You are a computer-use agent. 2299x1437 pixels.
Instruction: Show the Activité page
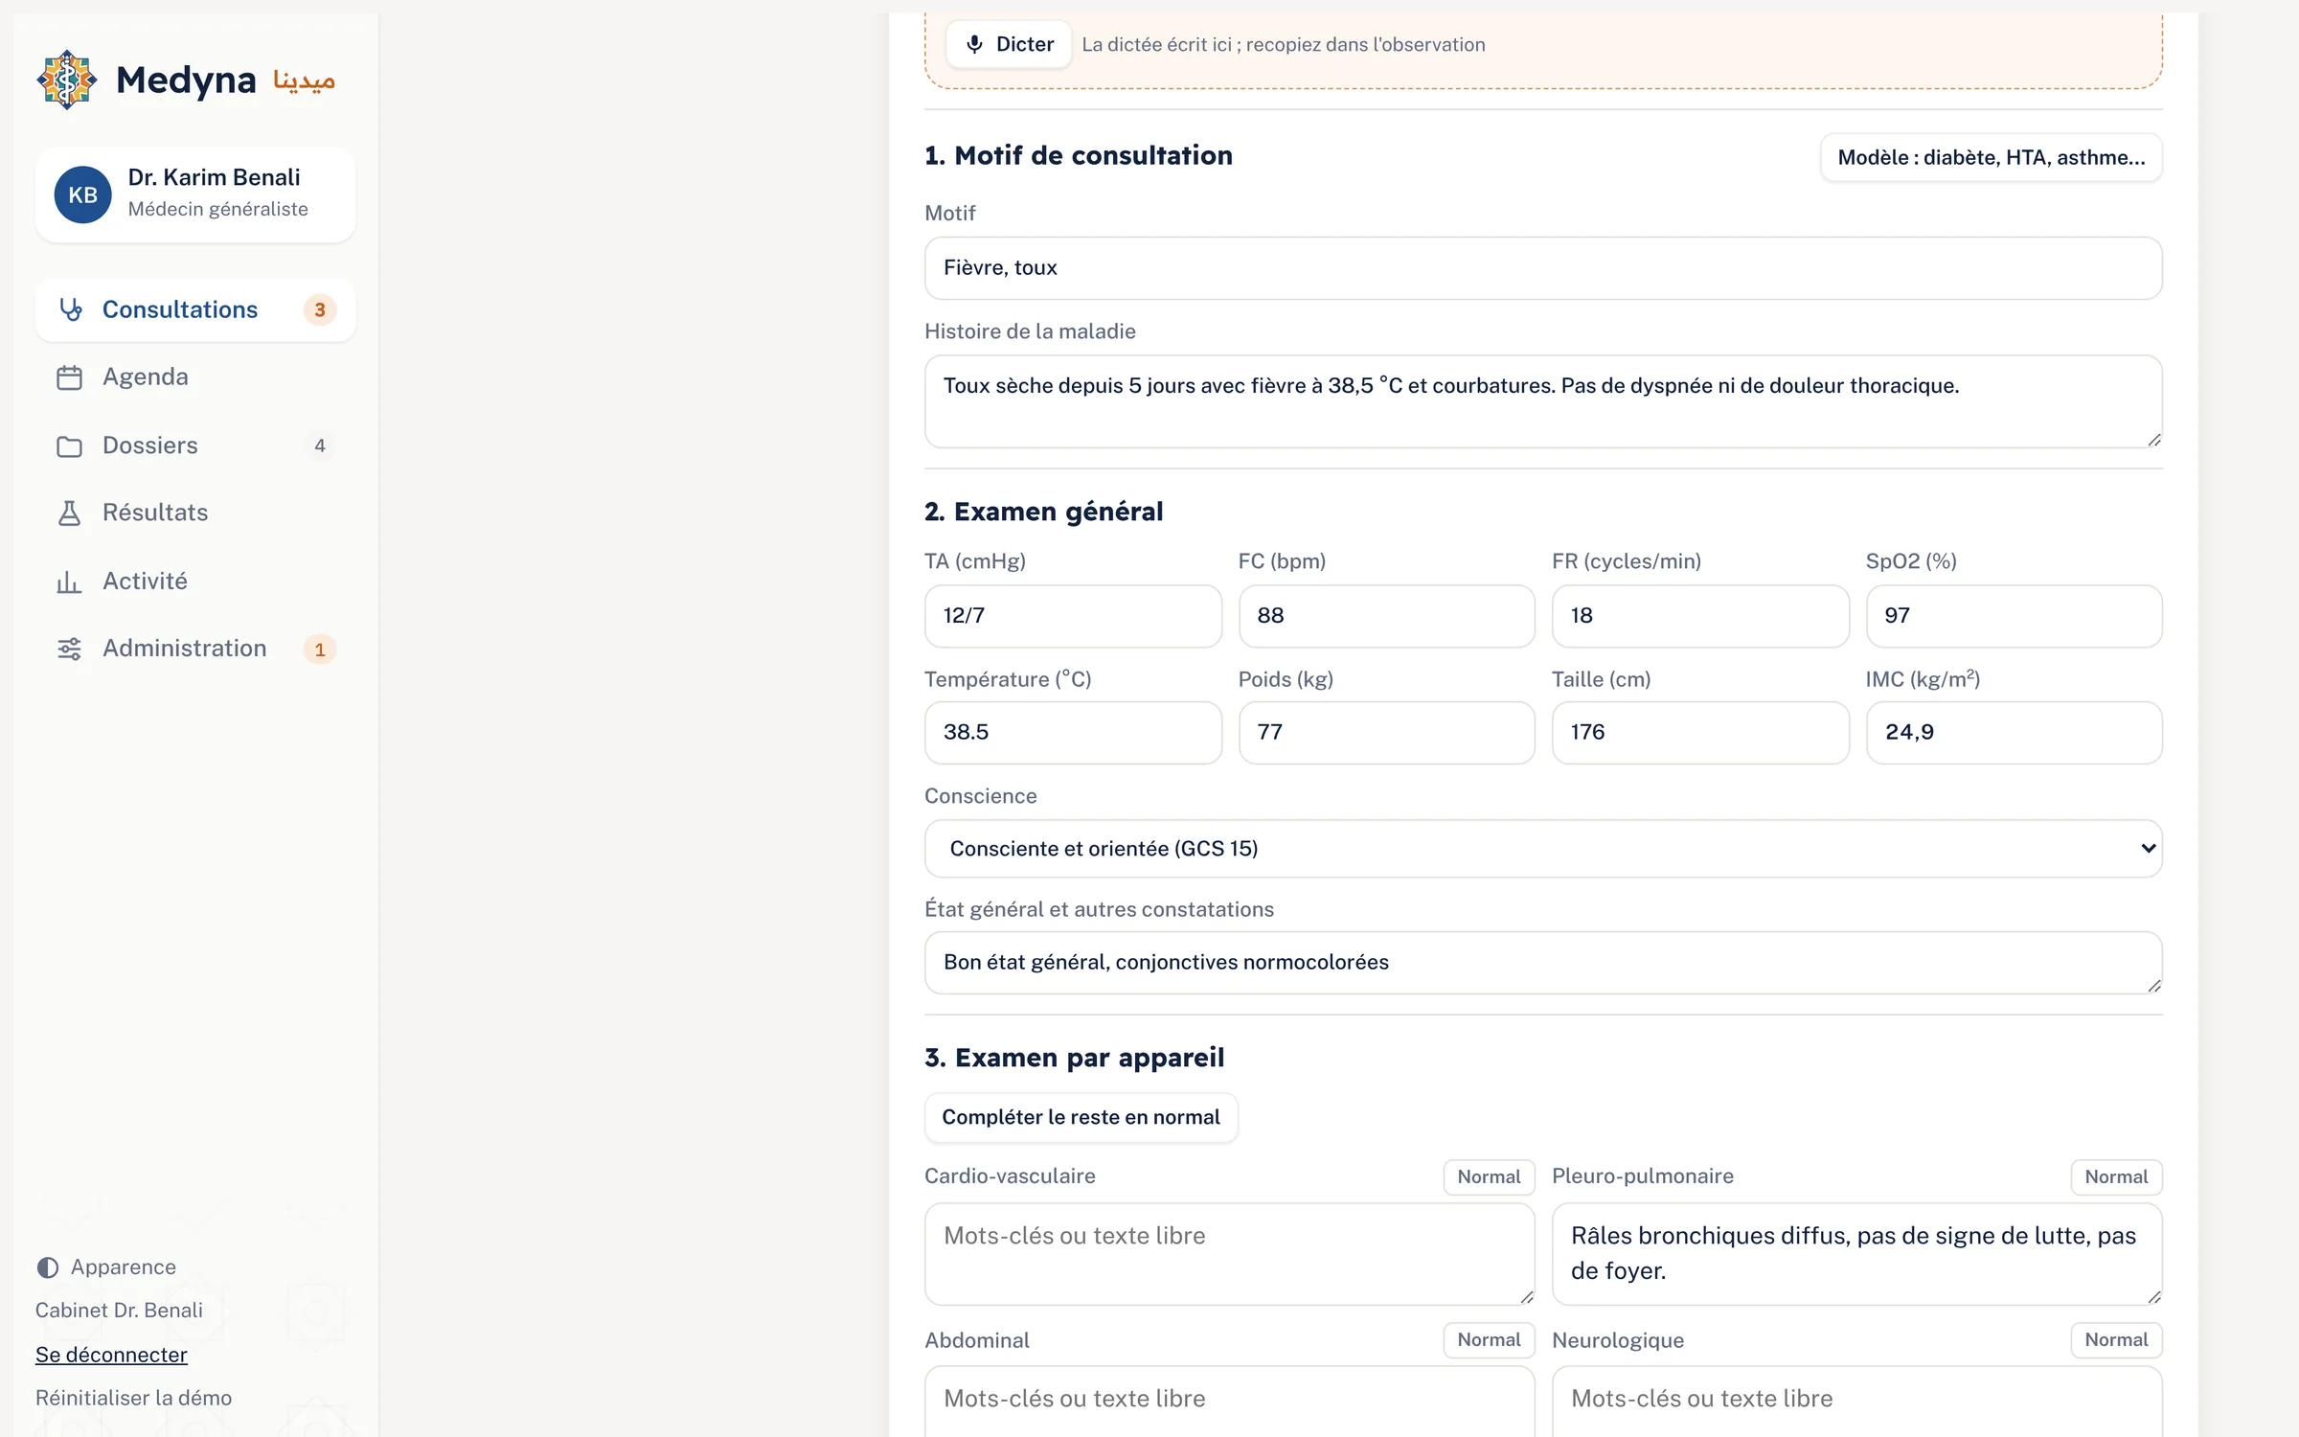click(195, 582)
